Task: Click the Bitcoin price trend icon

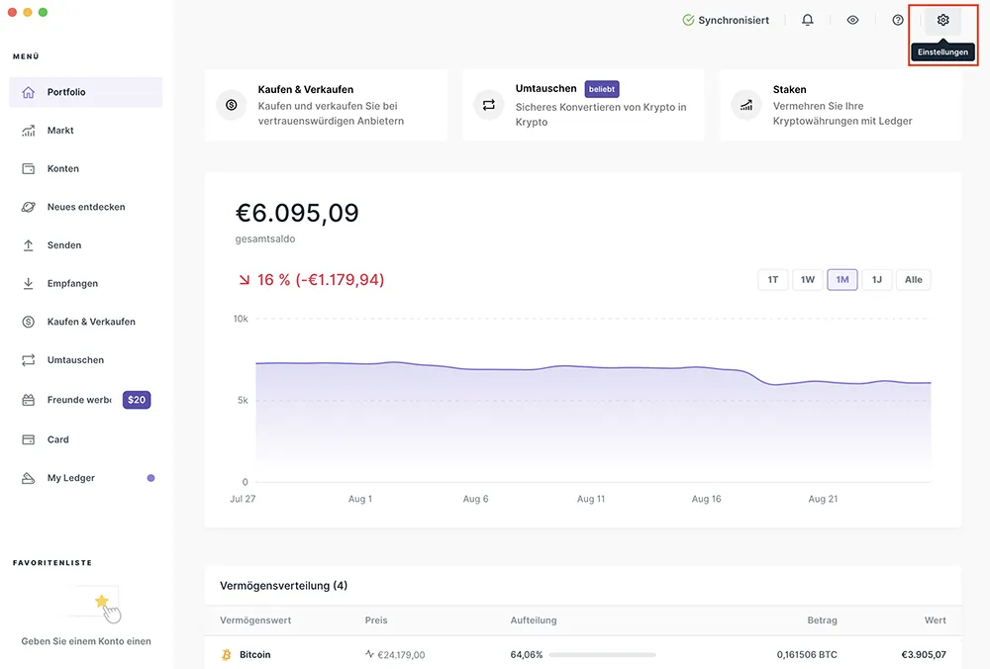Action: coord(370,654)
